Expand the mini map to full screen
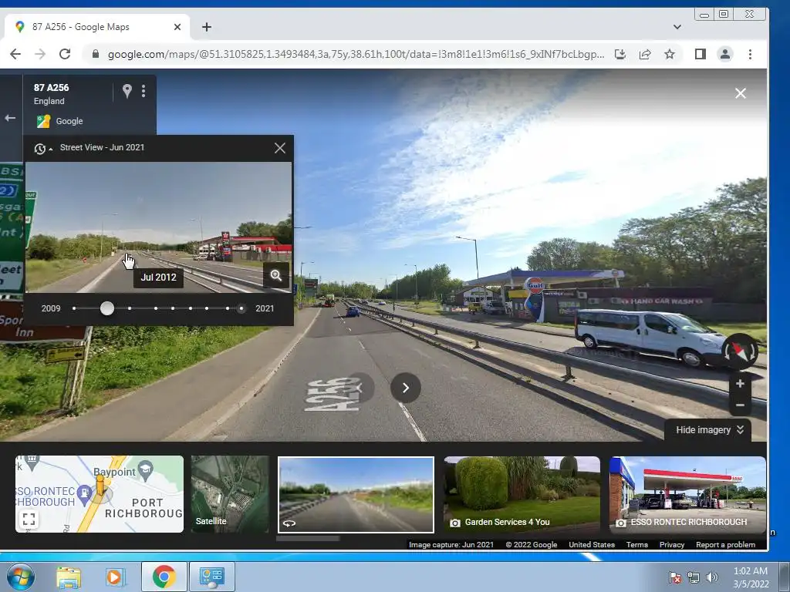 (29, 519)
